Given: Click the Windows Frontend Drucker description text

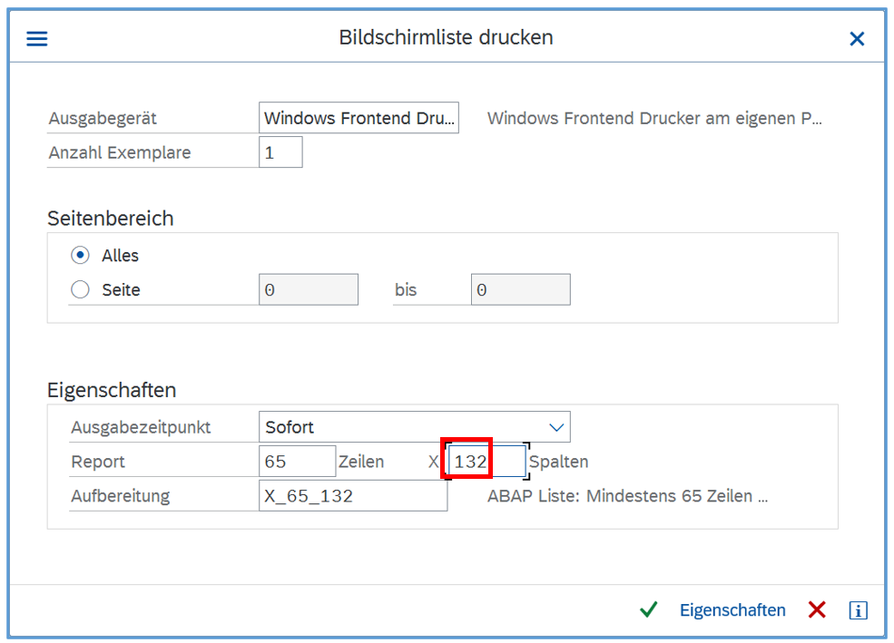Looking at the screenshot, I should pos(654,118).
